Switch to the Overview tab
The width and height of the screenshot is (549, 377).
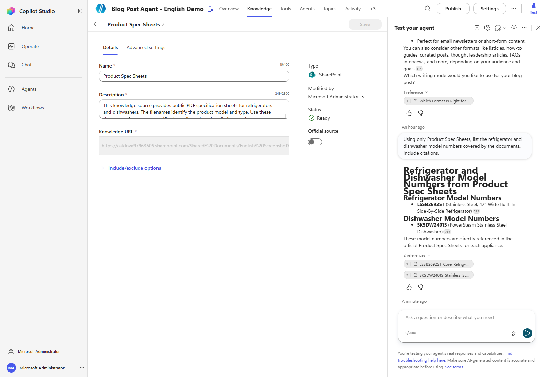coord(229,9)
